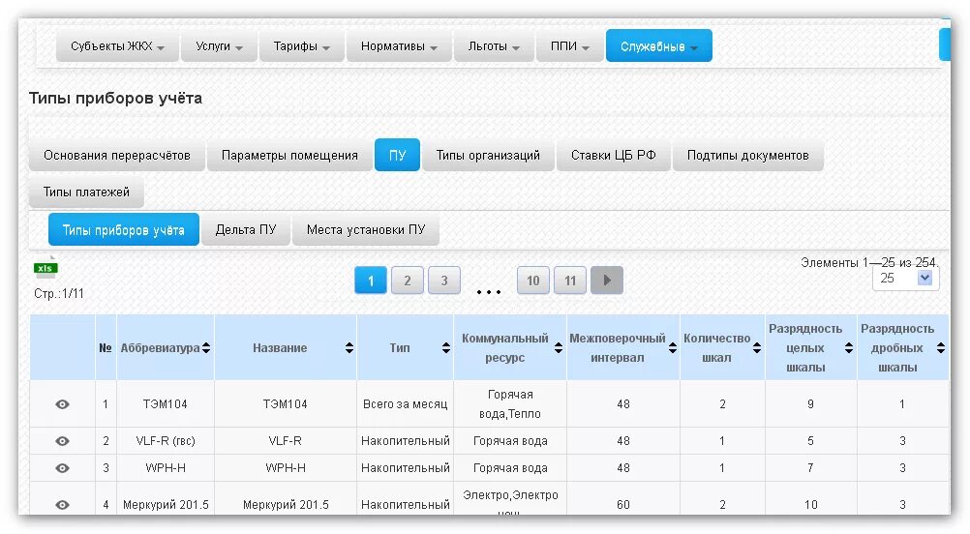Screen dimensions: 970x534
Task: Sort by Аббревиатура column arrows
Action: [x=206, y=348]
